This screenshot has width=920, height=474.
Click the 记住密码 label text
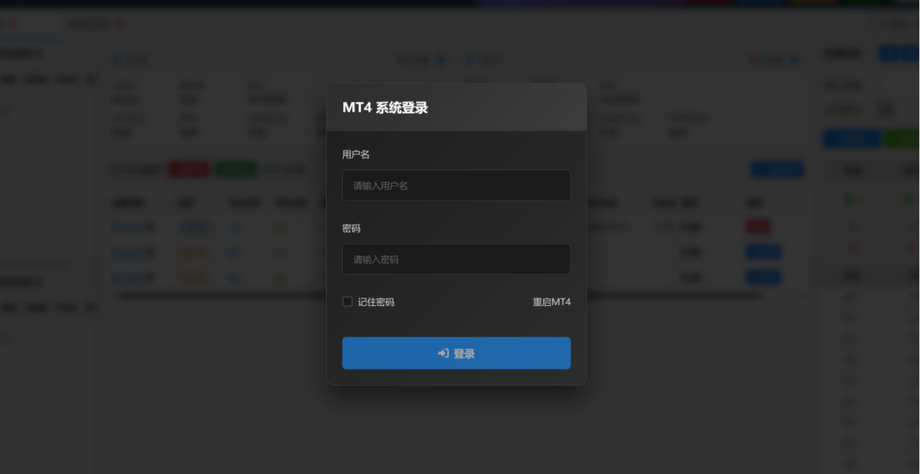tap(376, 302)
